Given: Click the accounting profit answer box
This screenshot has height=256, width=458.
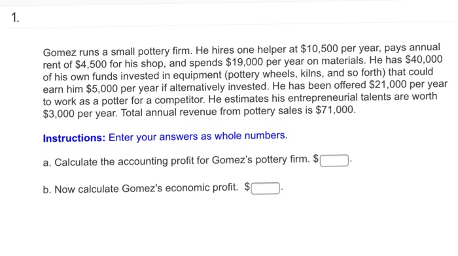Looking at the screenshot, I should tap(334, 161).
